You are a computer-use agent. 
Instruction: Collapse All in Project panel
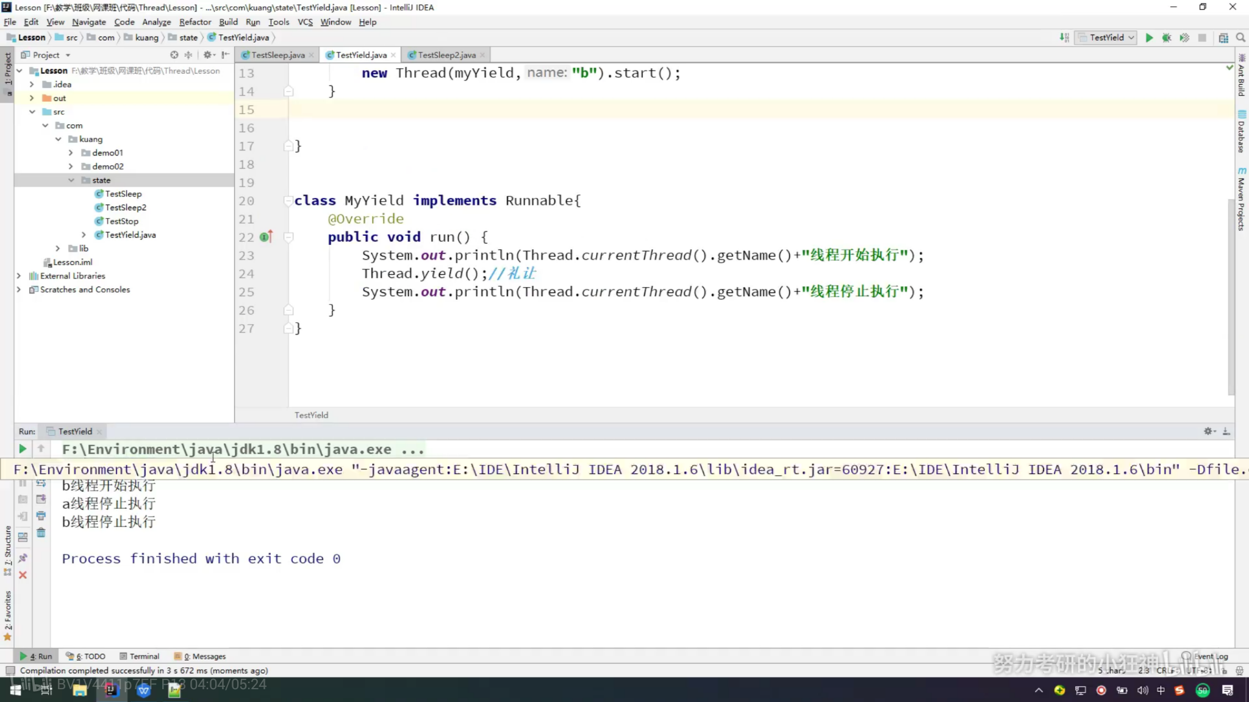(188, 55)
